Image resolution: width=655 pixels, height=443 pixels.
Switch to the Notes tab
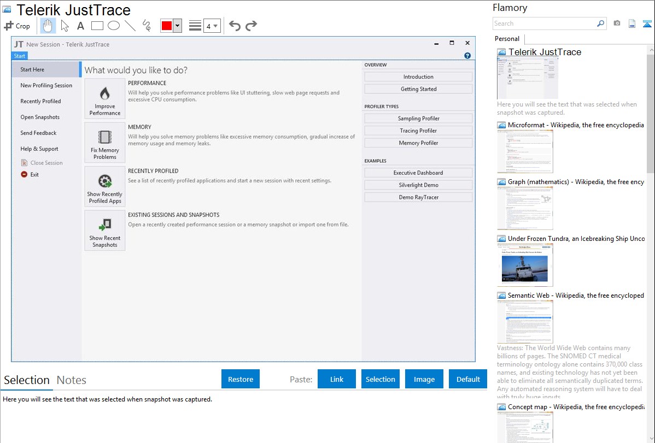tap(72, 380)
